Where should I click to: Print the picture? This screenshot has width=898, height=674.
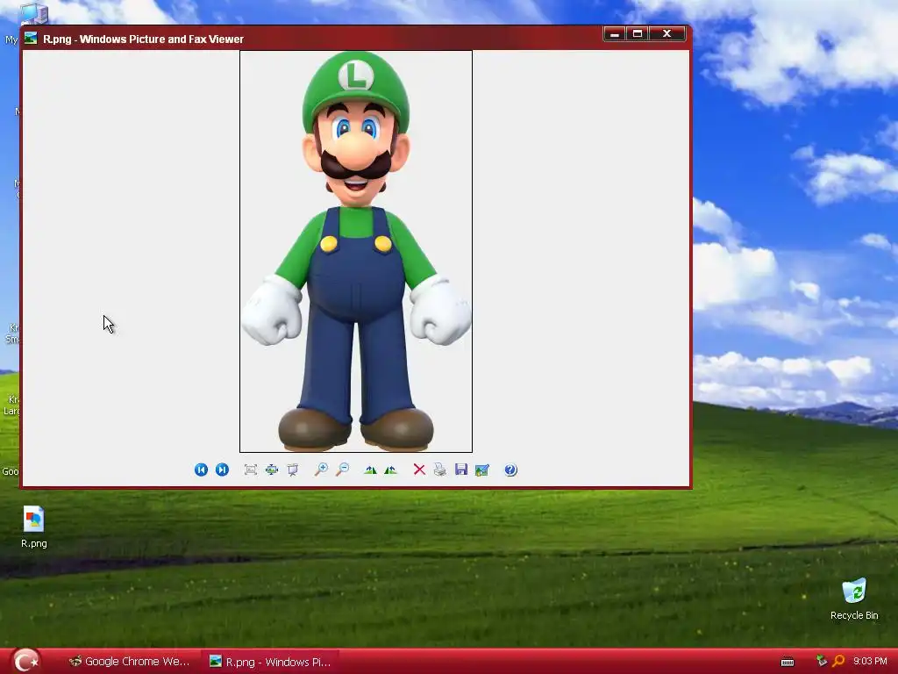(440, 470)
